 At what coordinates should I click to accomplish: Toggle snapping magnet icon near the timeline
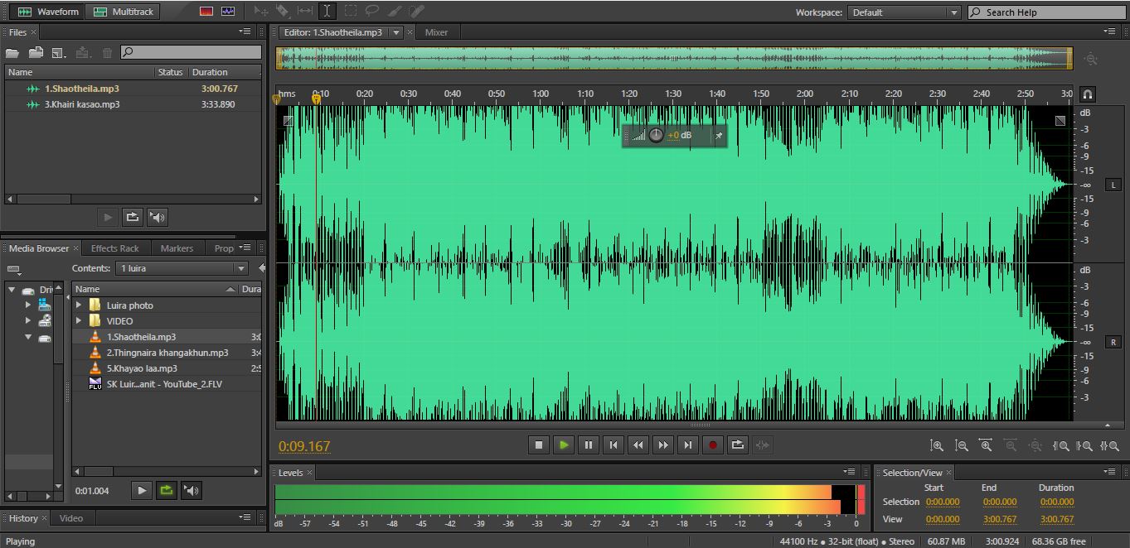point(1088,94)
